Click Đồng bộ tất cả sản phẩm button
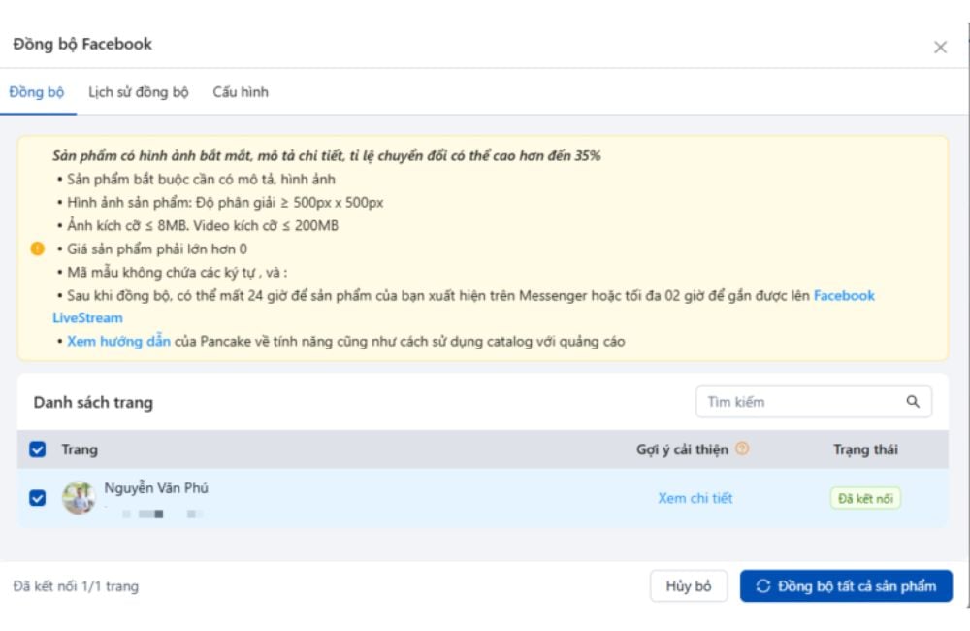The image size is (970, 631). tap(846, 585)
